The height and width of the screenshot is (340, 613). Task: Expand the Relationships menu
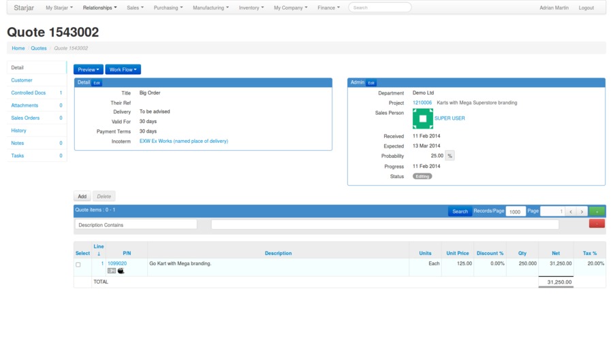click(99, 7)
